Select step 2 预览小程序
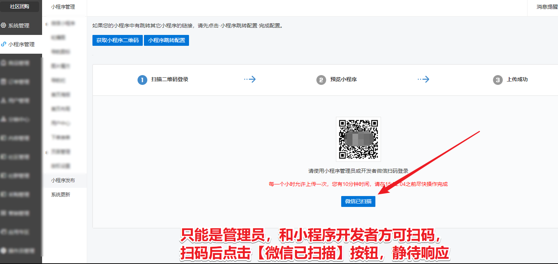This screenshot has width=558, height=264. (x=337, y=80)
